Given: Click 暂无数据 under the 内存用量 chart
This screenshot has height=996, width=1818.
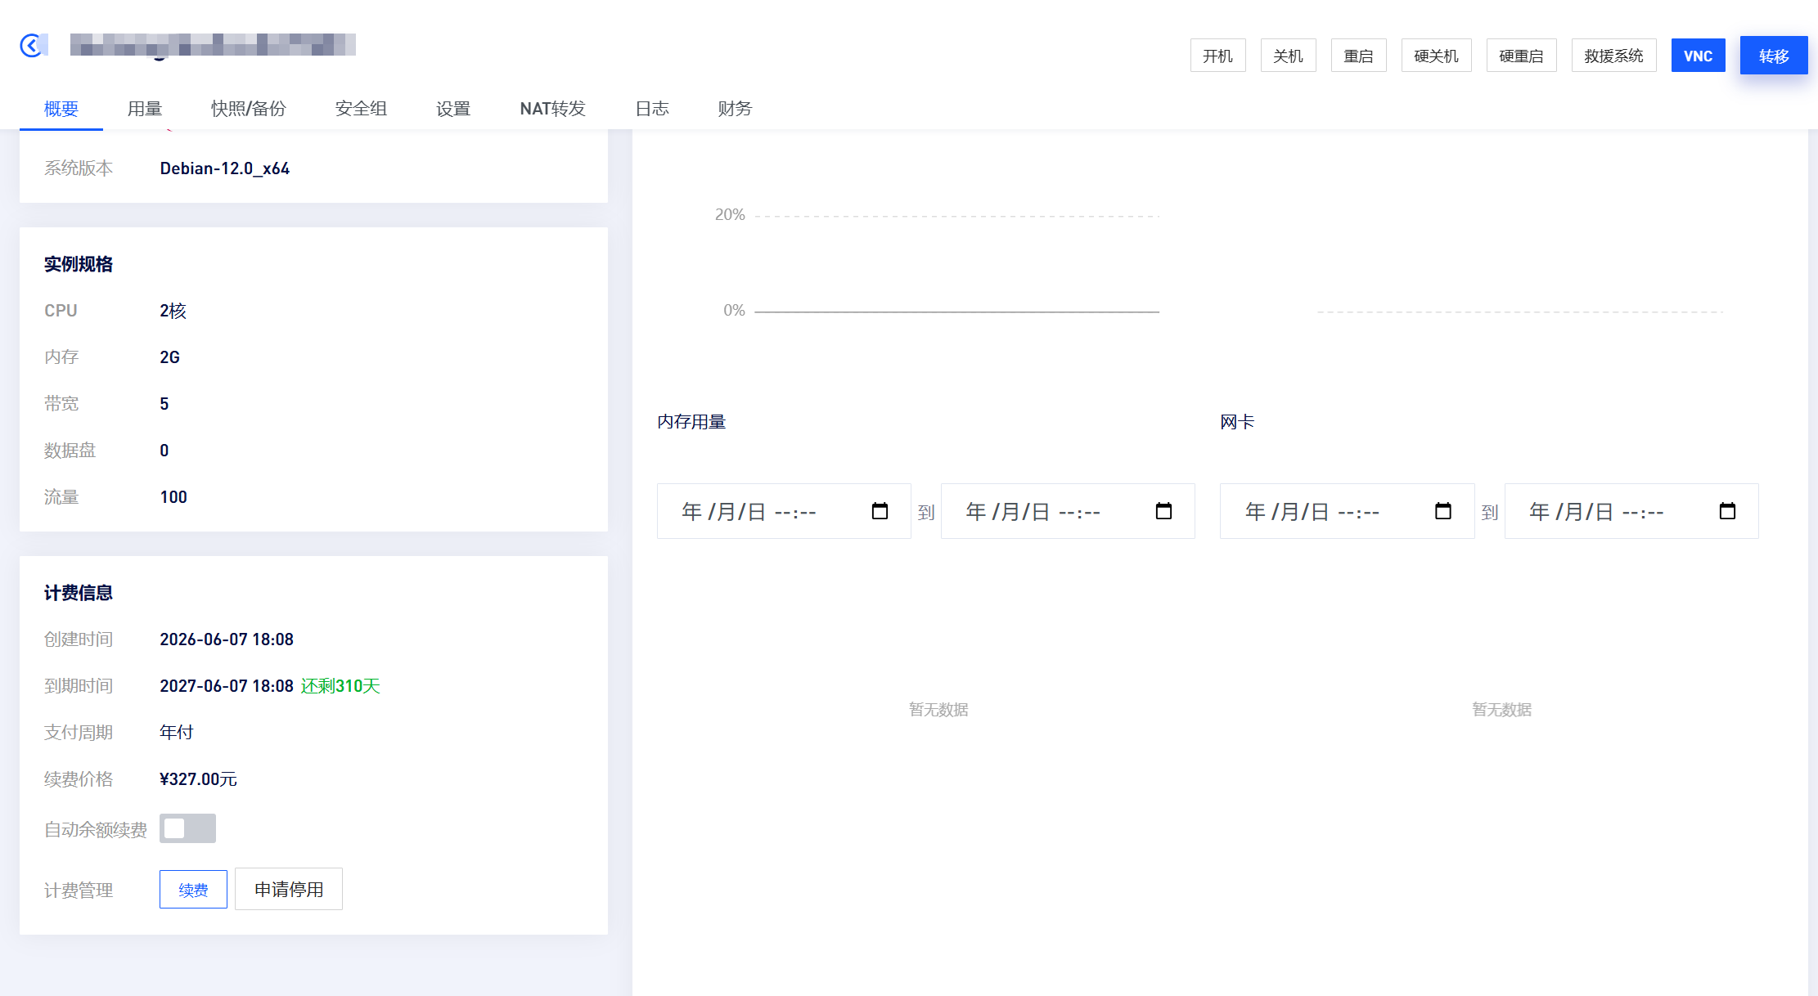Looking at the screenshot, I should [938, 710].
